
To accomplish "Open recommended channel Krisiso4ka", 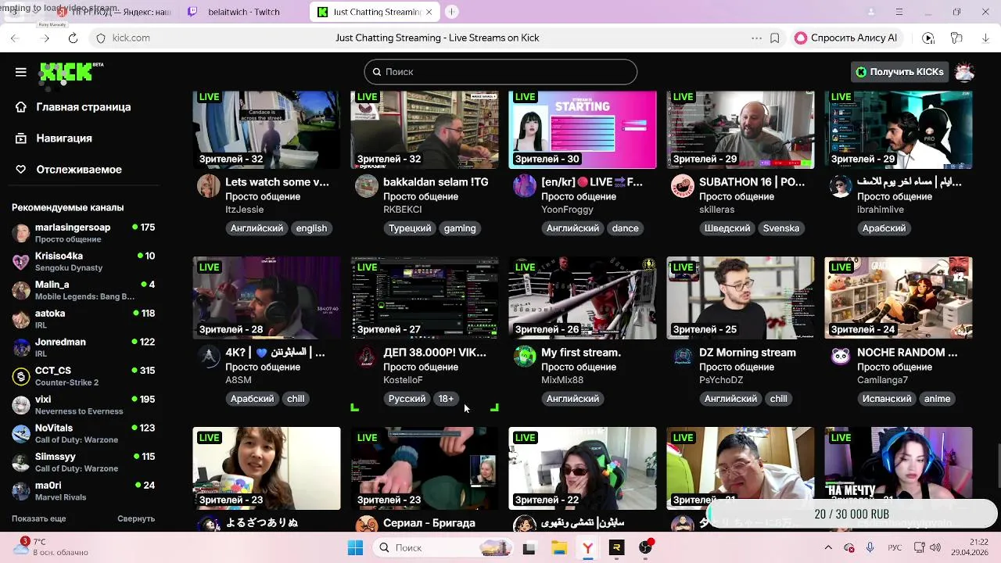I will coord(83,261).
